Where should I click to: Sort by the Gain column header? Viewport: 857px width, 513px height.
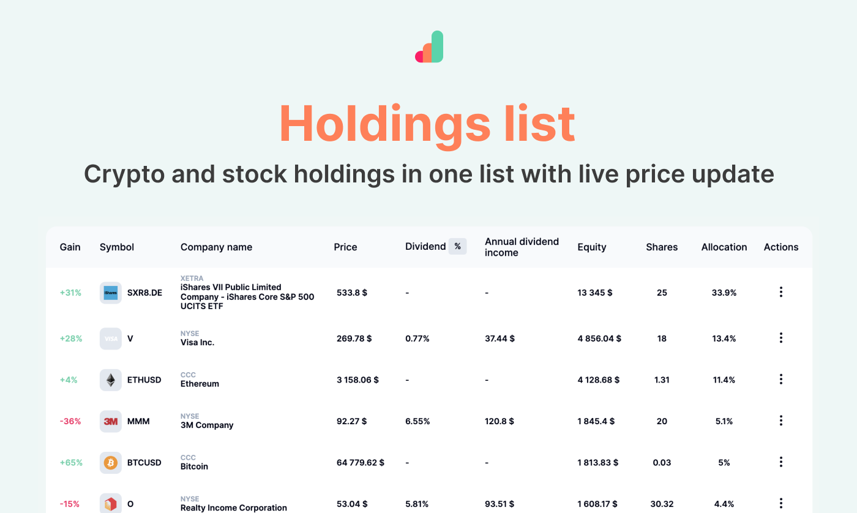coord(70,247)
